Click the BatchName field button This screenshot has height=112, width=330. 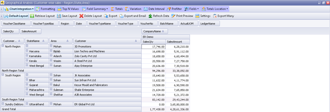point(168,24)
